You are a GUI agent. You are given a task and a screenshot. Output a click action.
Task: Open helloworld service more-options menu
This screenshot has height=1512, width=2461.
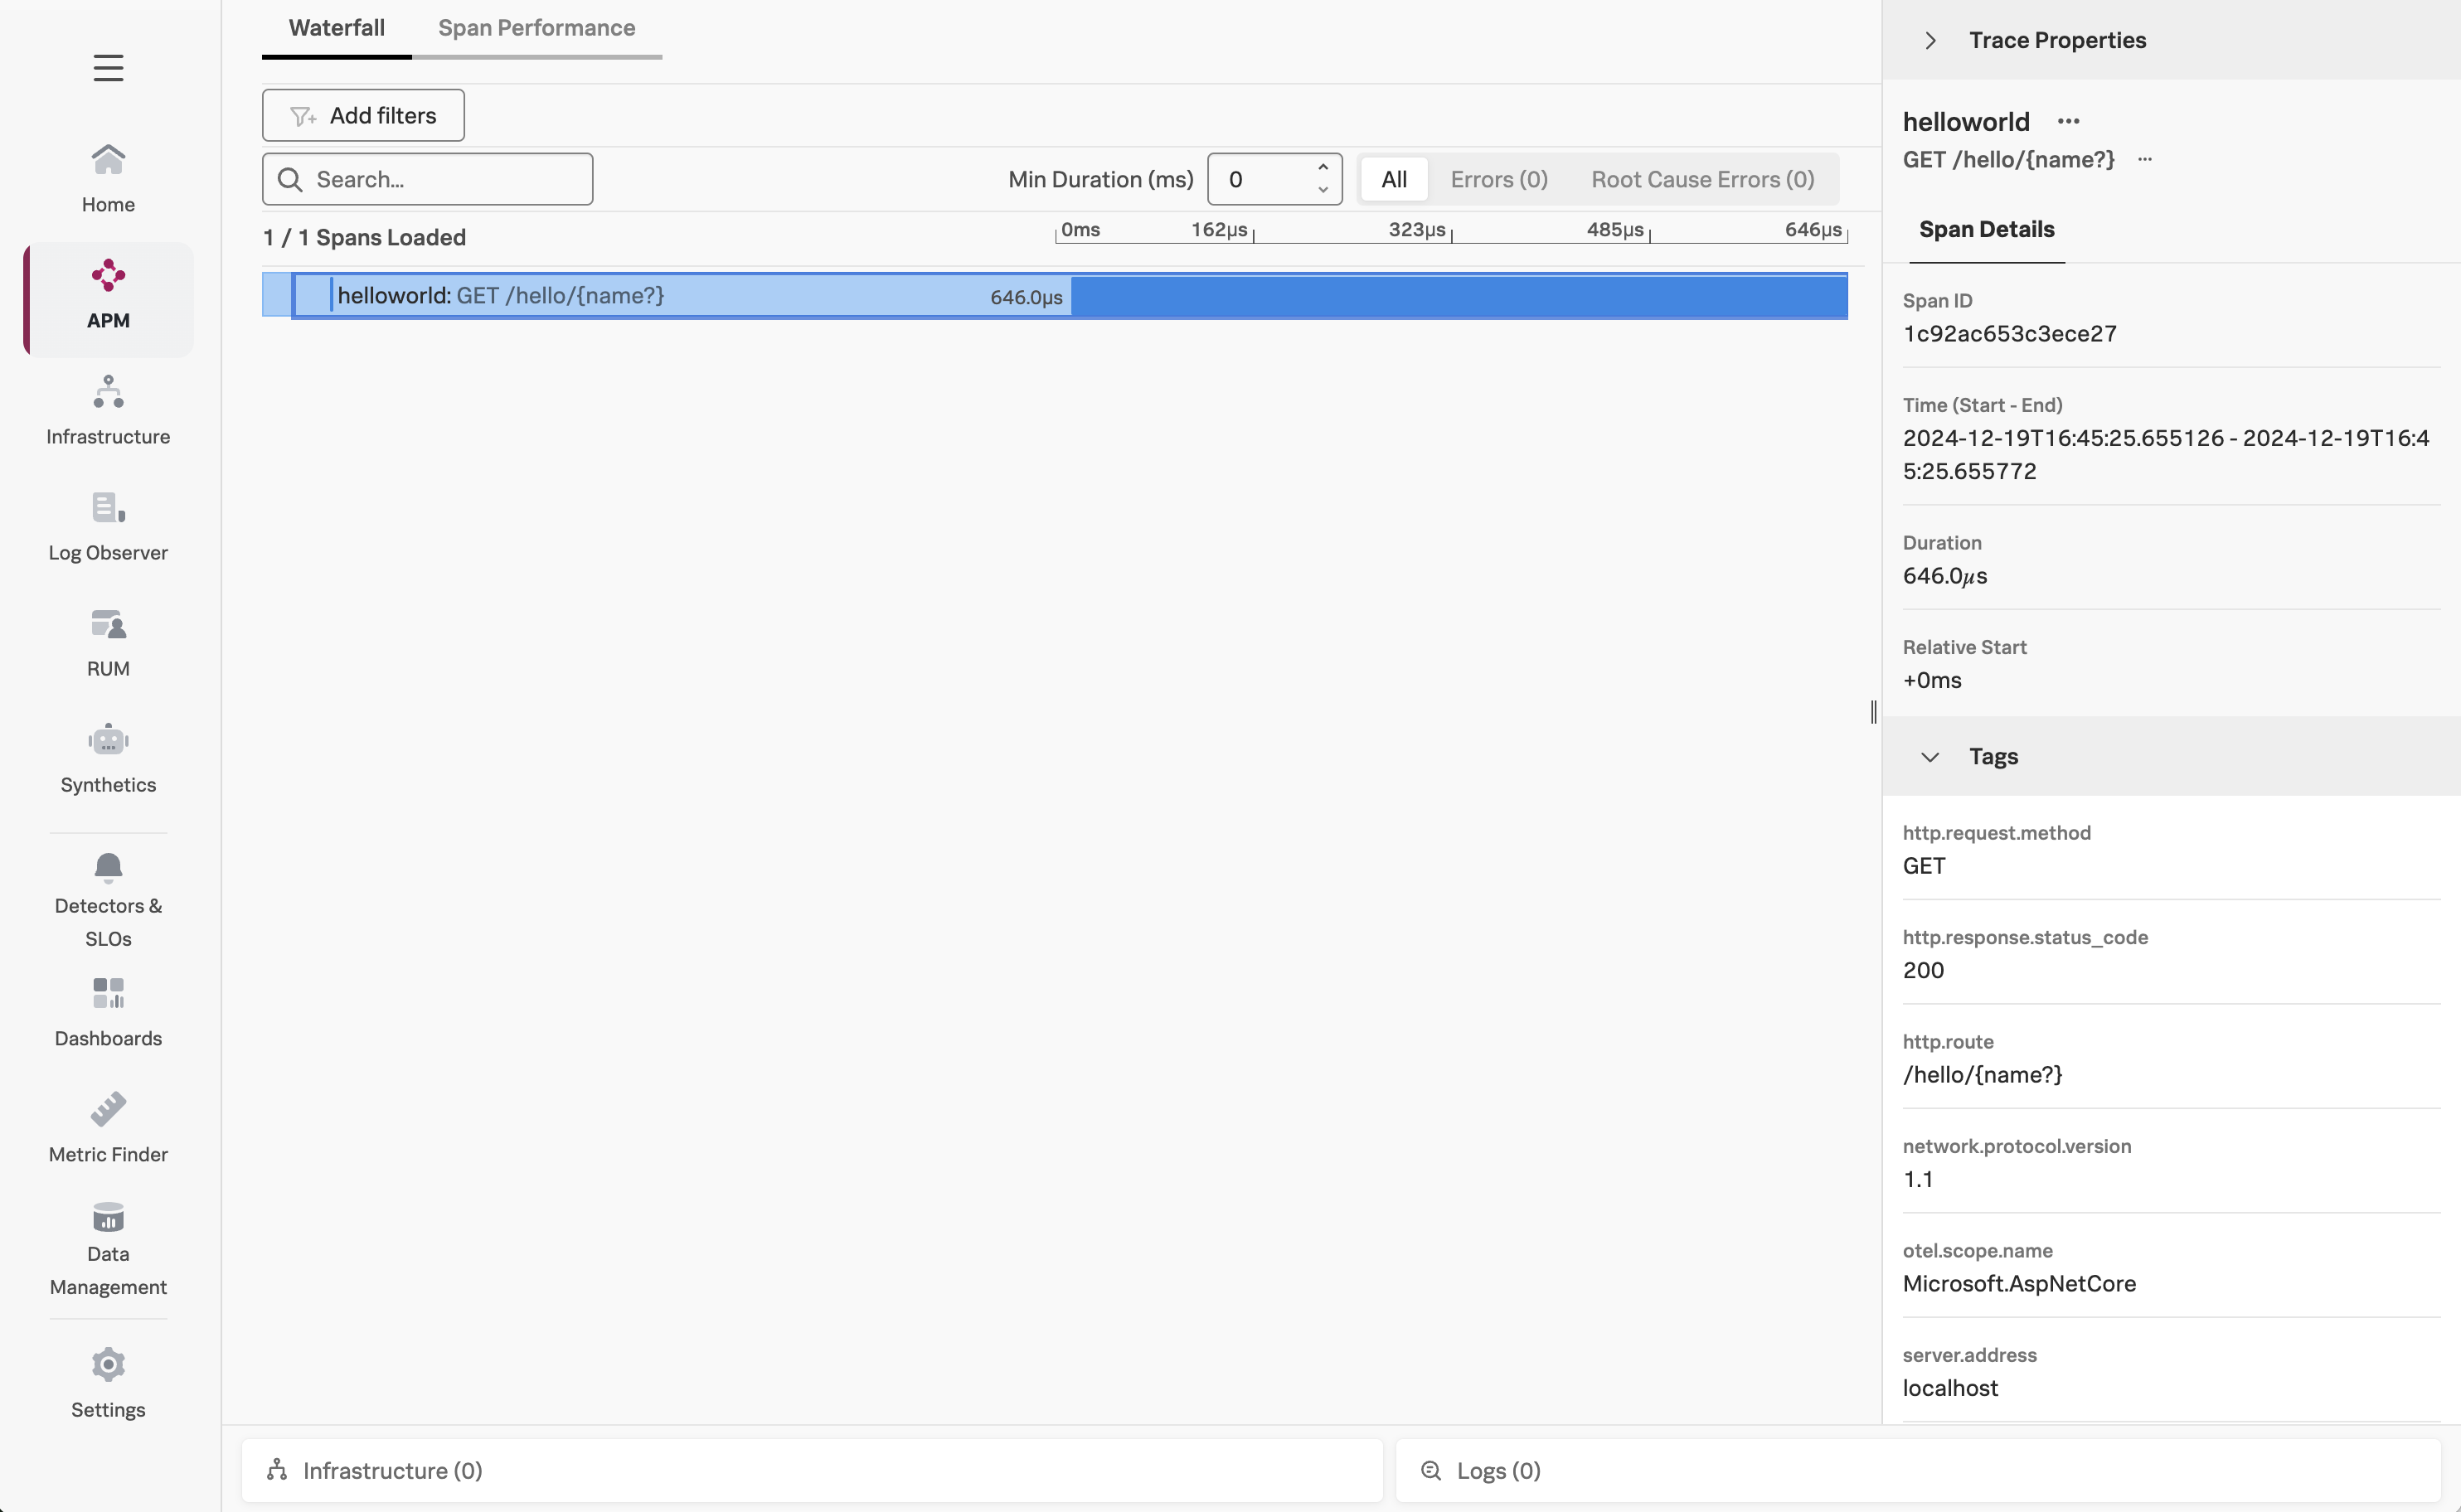[2068, 122]
